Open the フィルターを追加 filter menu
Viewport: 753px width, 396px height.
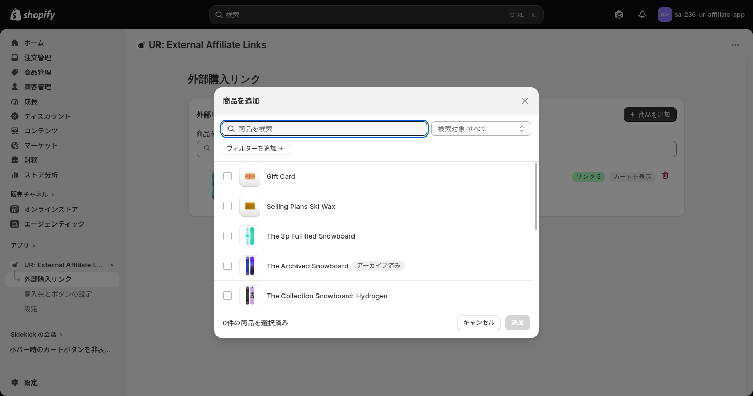(255, 149)
